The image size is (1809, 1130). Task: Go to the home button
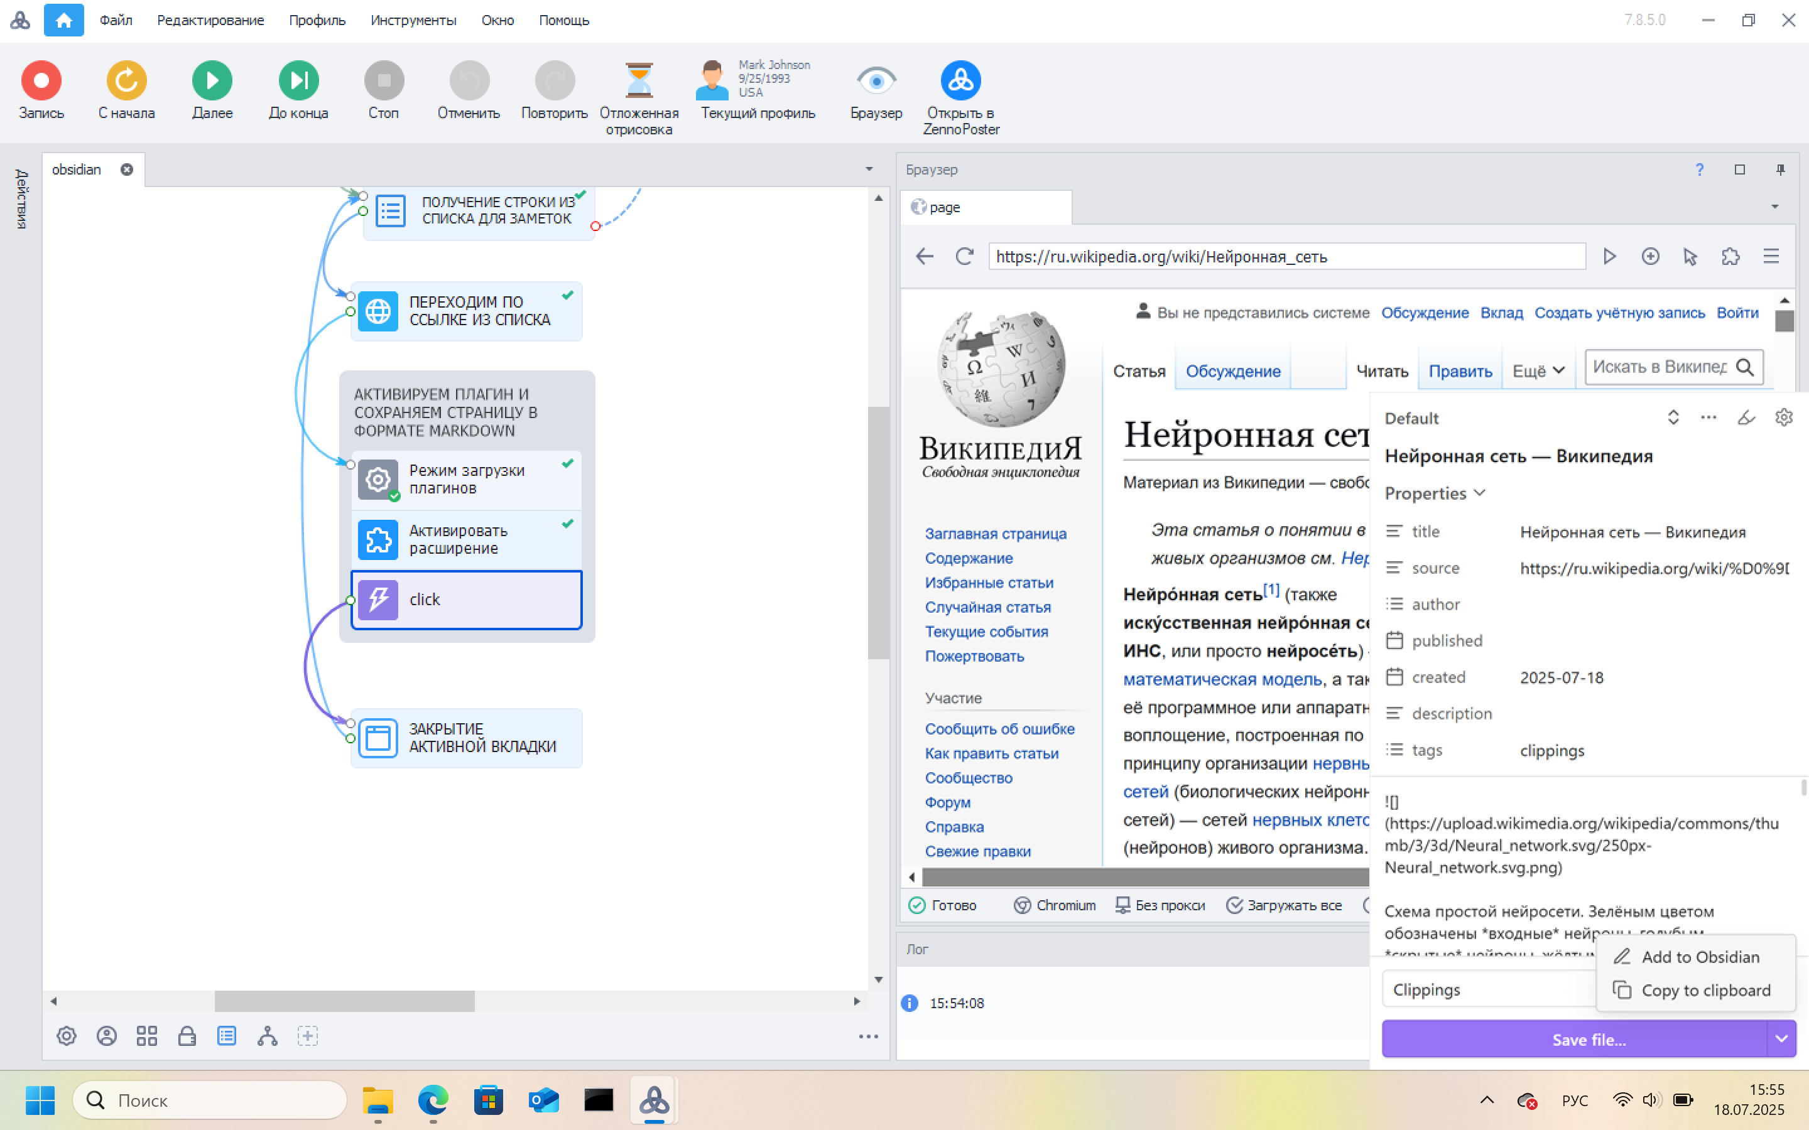63,20
